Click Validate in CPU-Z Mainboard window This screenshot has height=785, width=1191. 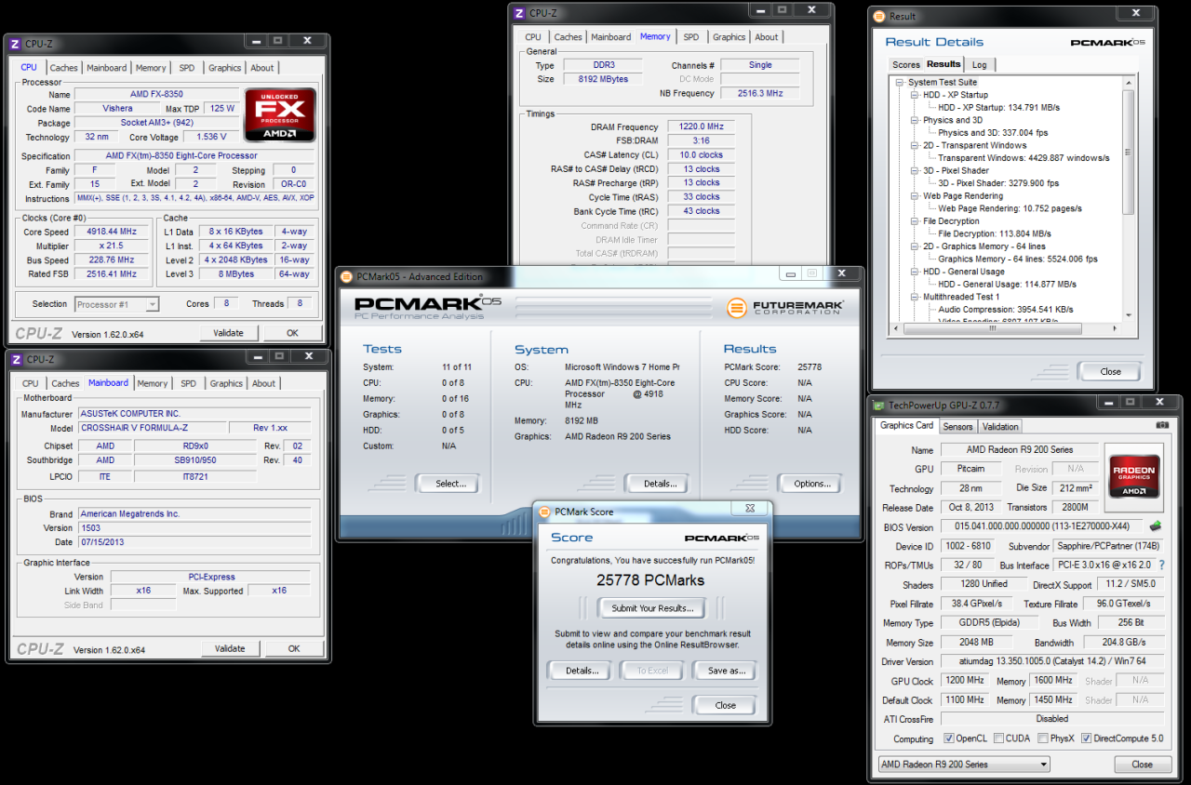230,648
